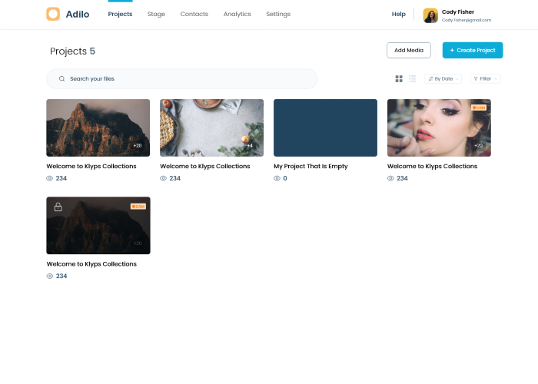The width and height of the screenshot is (538, 384).
Task: Click the +4 badge on the food thumbnail
Action: click(250, 145)
